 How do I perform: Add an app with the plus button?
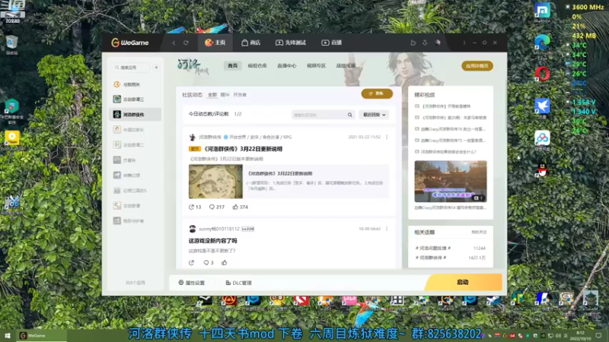(x=157, y=68)
